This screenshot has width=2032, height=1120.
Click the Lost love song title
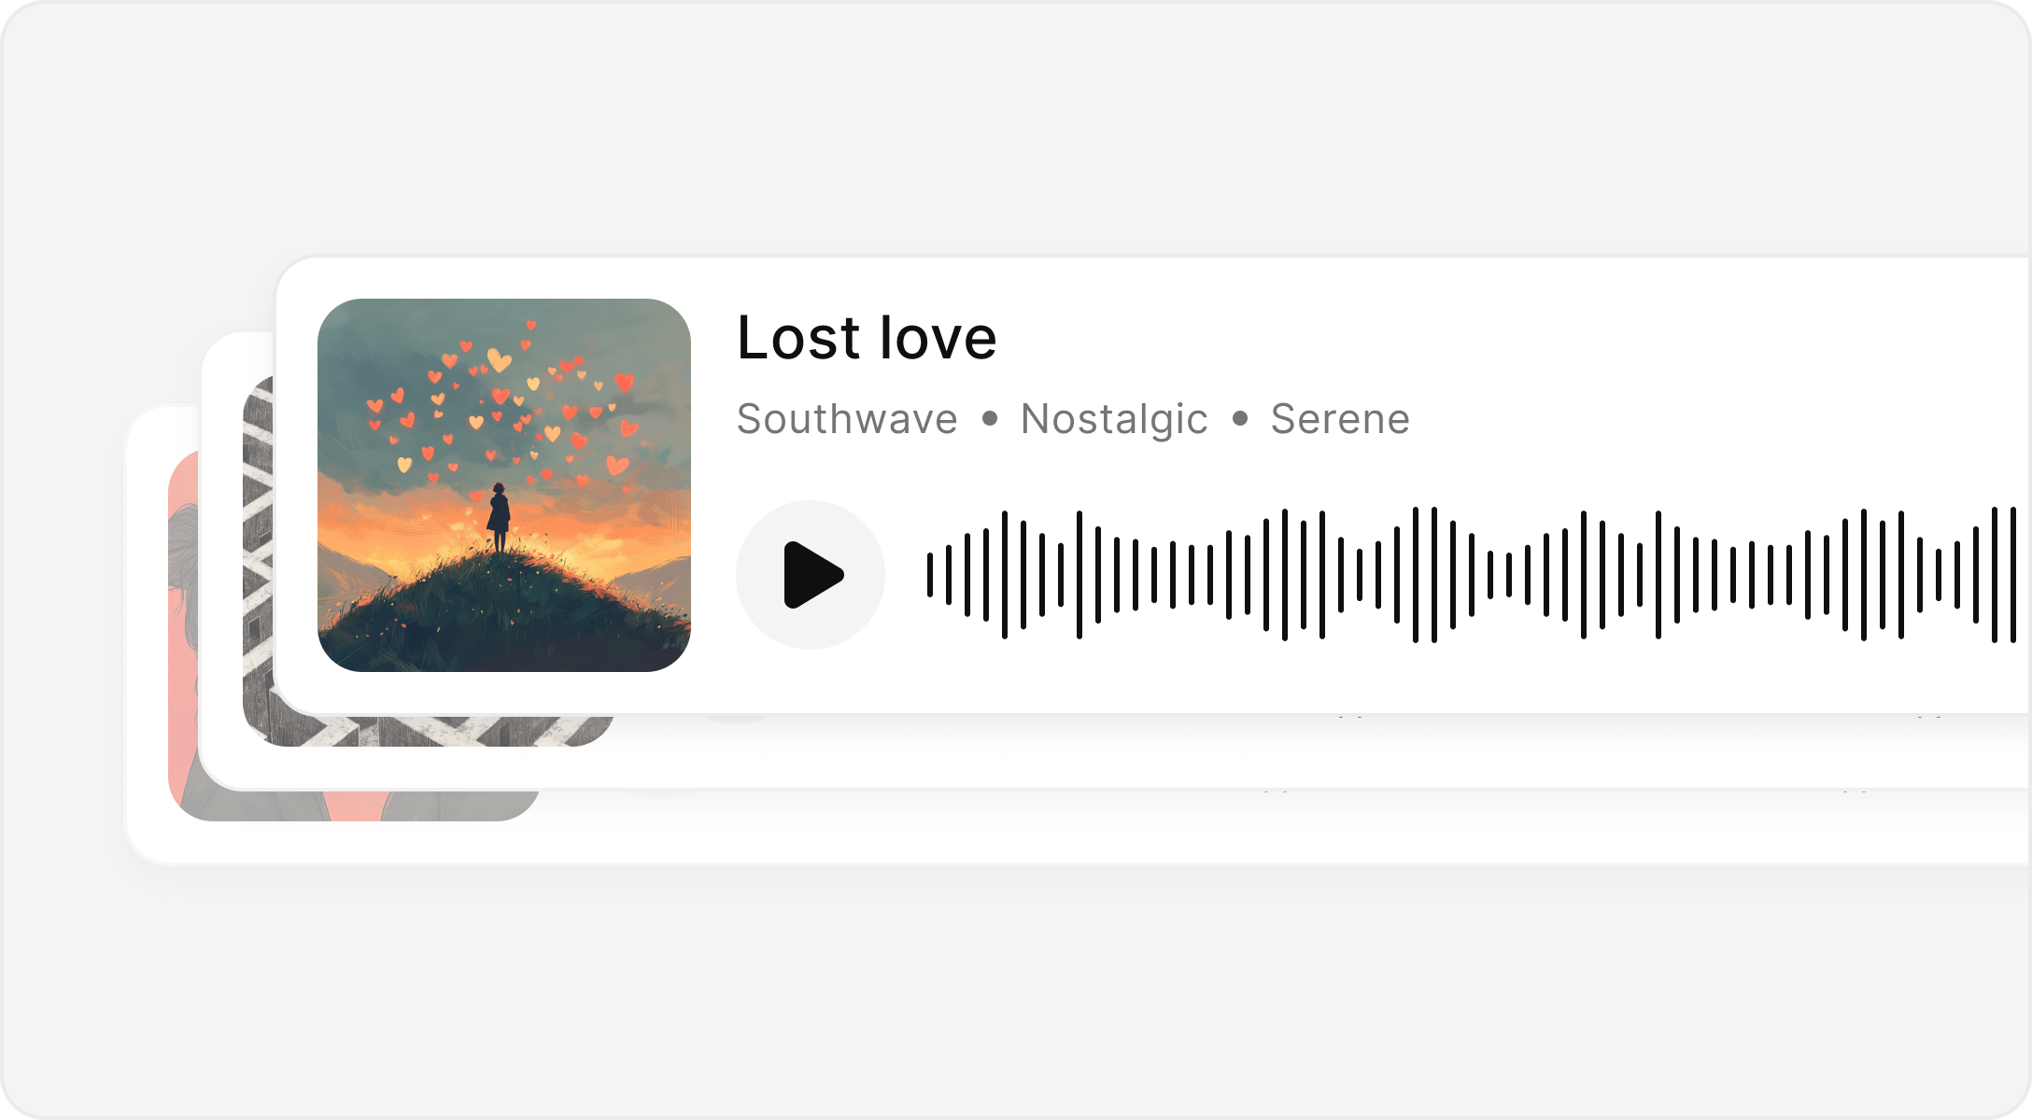(x=867, y=337)
